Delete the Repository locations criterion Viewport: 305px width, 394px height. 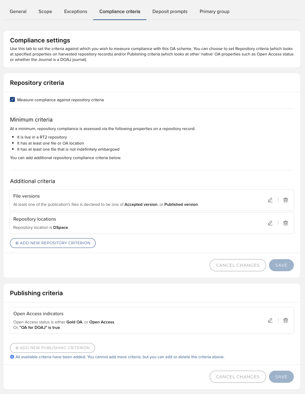click(x=286, y=223)
